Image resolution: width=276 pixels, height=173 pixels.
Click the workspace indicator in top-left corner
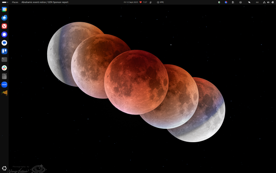(x=4, y=2)
